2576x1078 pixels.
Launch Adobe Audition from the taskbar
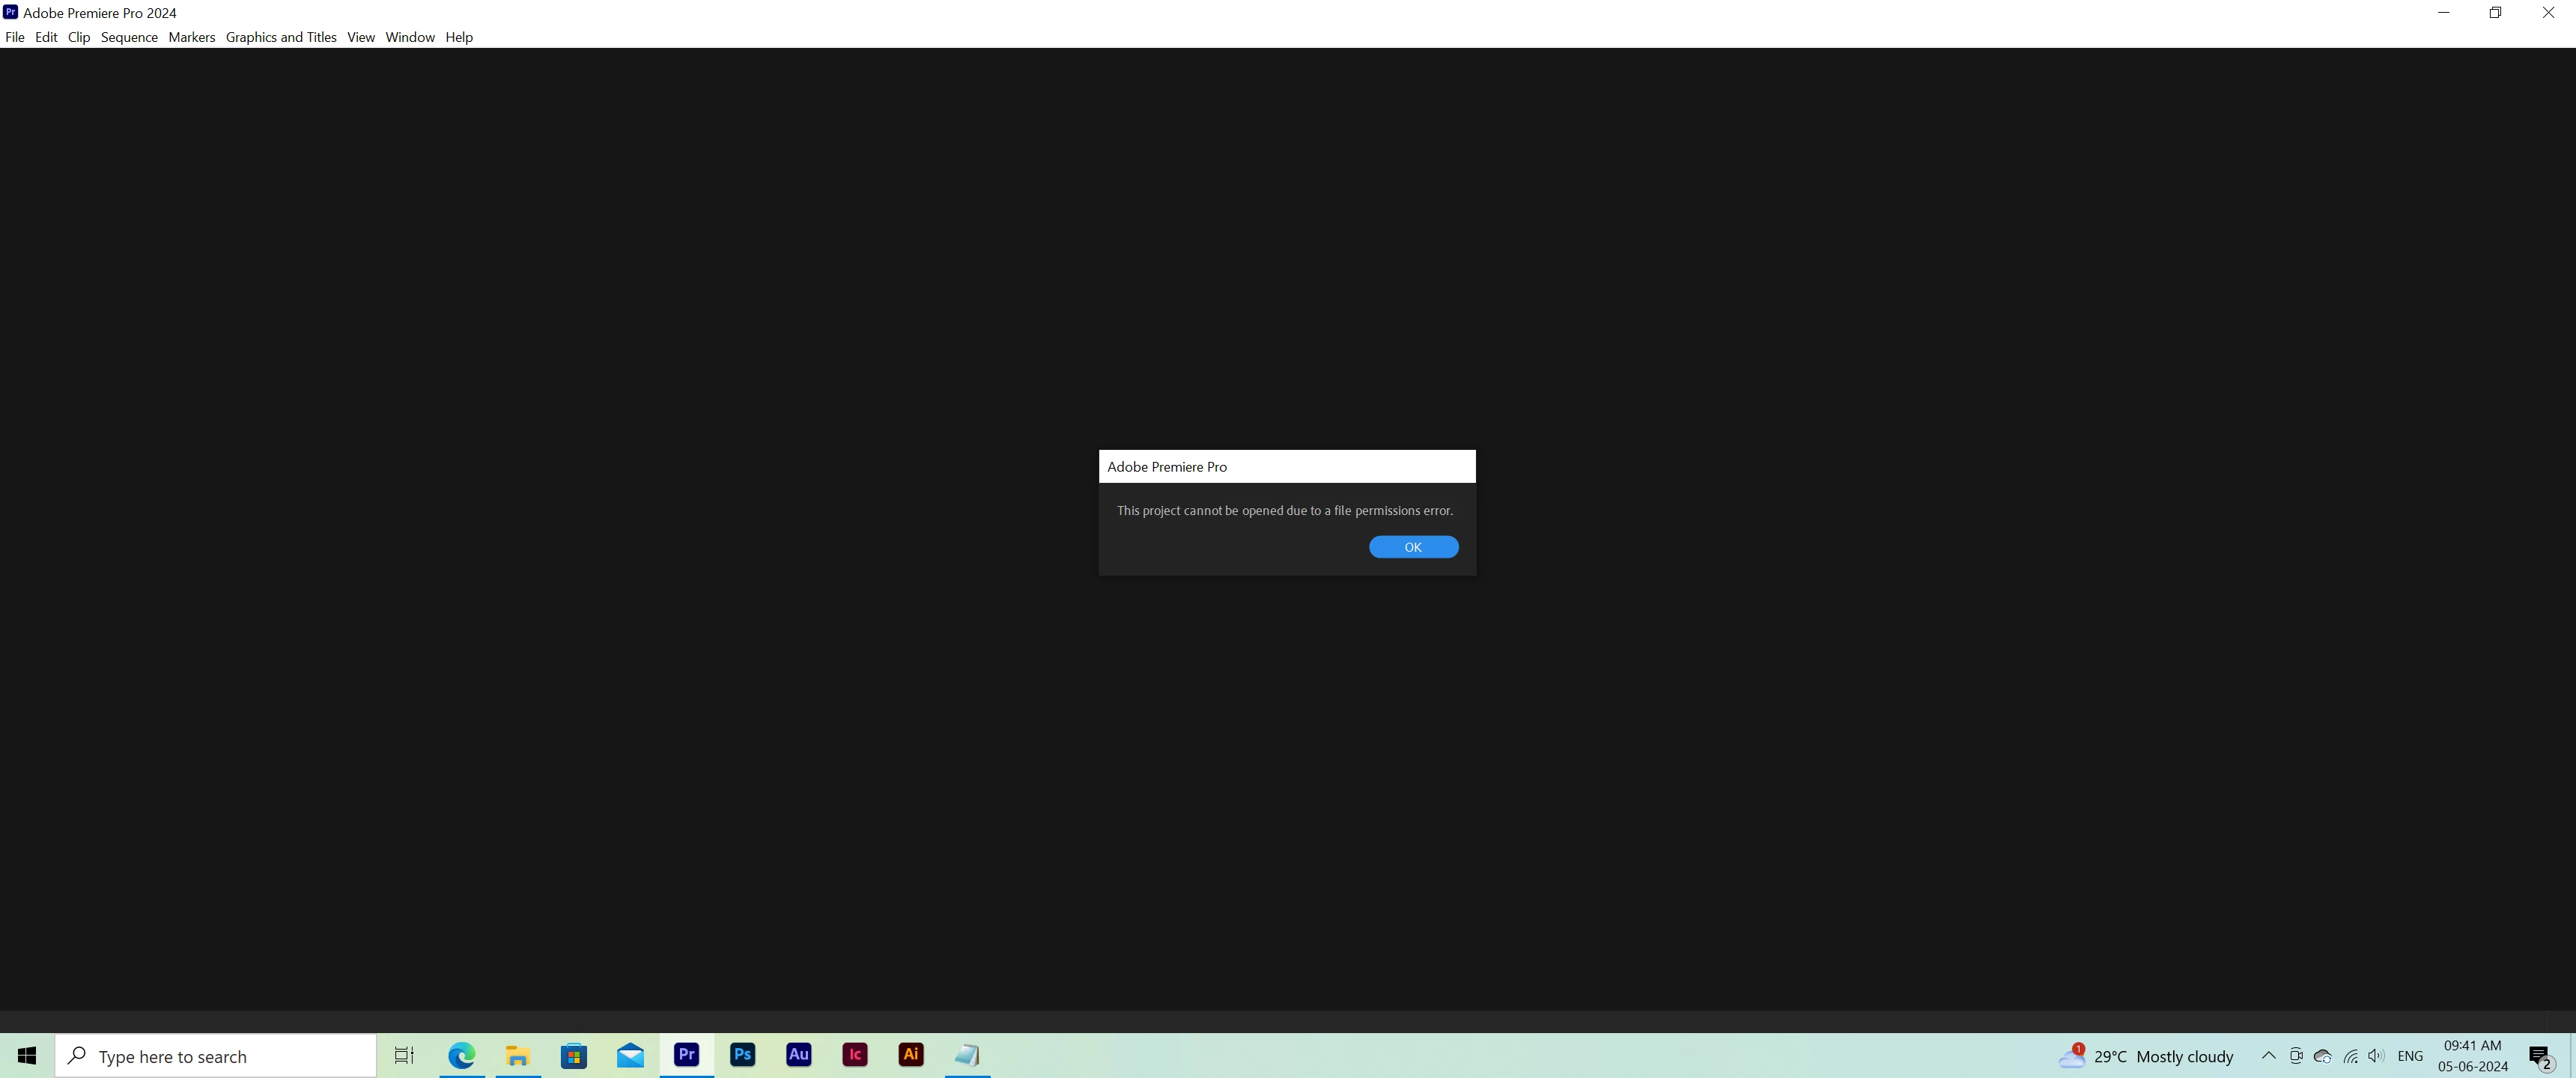coord(798,1055)
